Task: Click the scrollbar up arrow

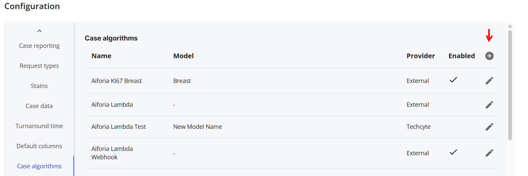Action: pyautogui.click(x=510, y=26)
